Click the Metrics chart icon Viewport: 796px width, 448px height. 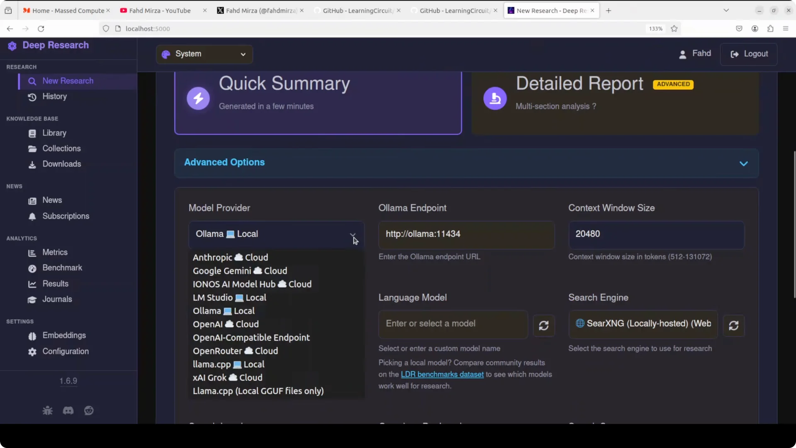32,253
